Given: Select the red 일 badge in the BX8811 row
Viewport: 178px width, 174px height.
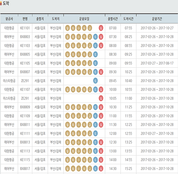Looking at the screenshot, I should [101, 125].
